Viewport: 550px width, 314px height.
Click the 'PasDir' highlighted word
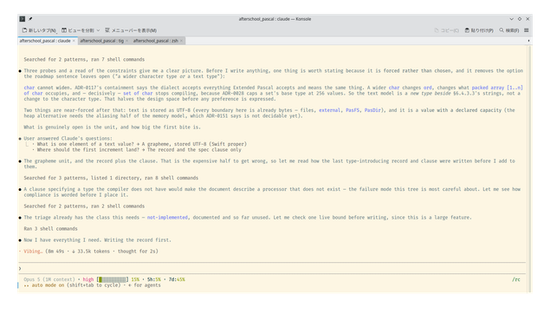pos(372,110)
